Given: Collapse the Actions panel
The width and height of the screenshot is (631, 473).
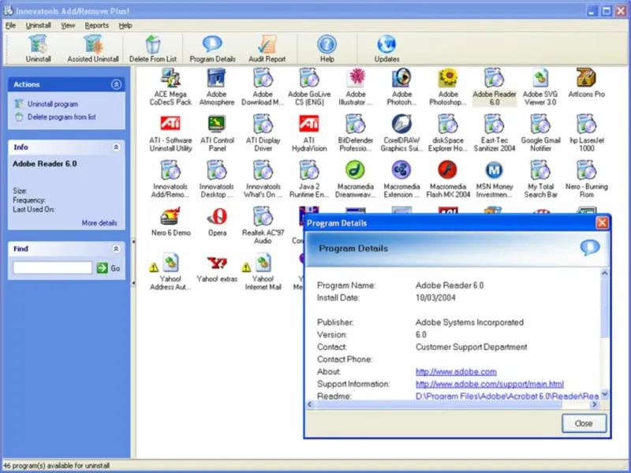Looking at the screenshot, I should 116,84.
